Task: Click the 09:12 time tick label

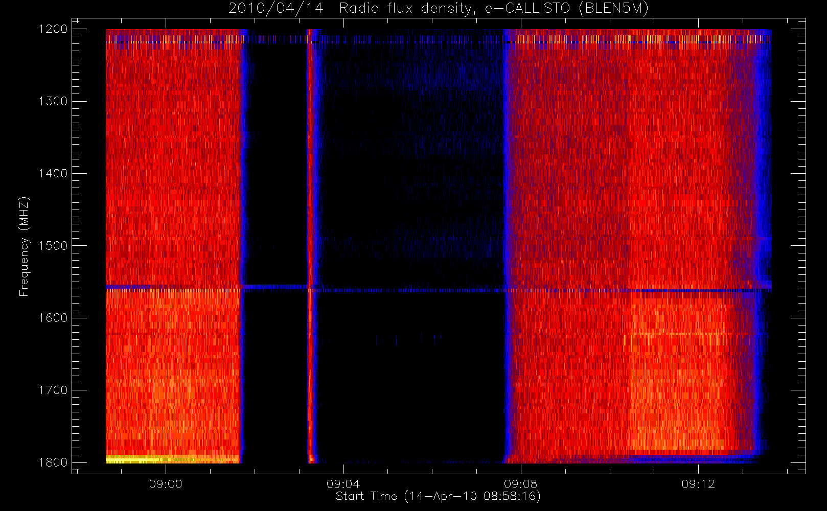Action: (698, 484)
